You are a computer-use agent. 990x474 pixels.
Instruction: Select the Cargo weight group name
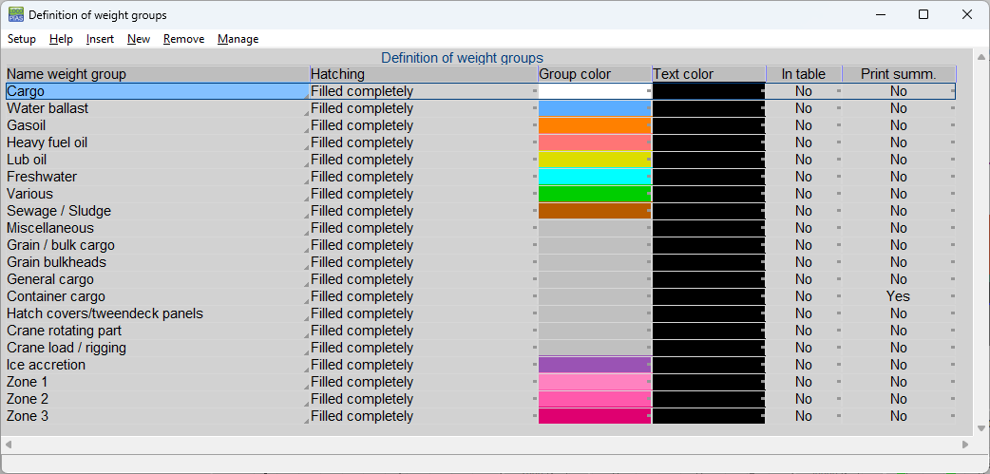coord(158,91)
